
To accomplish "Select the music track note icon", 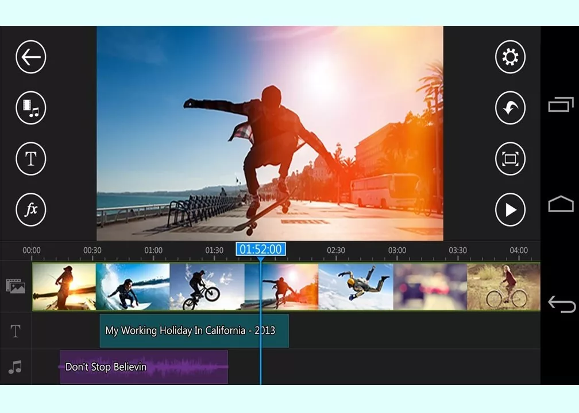I will (16, 367).
